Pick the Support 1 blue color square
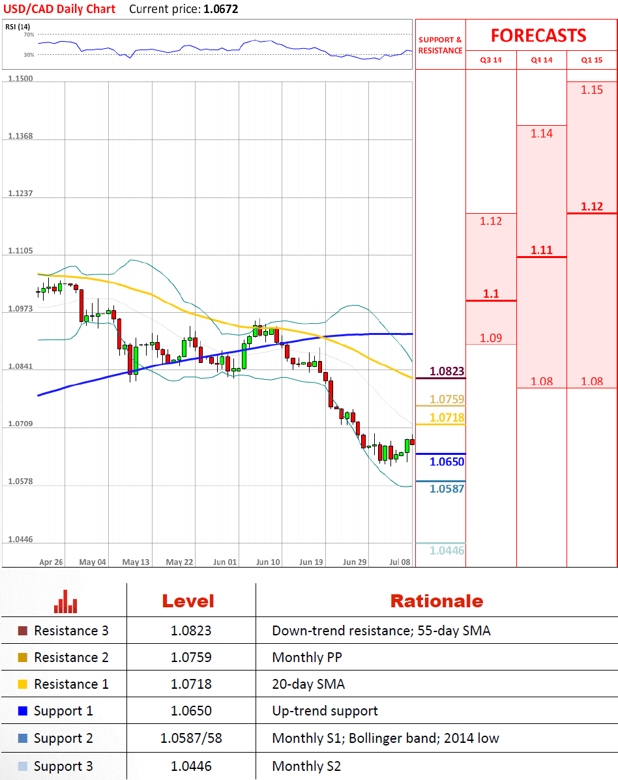Image resolution: width=618 pixels, height=780 pixels. click(x=23, y=711)
